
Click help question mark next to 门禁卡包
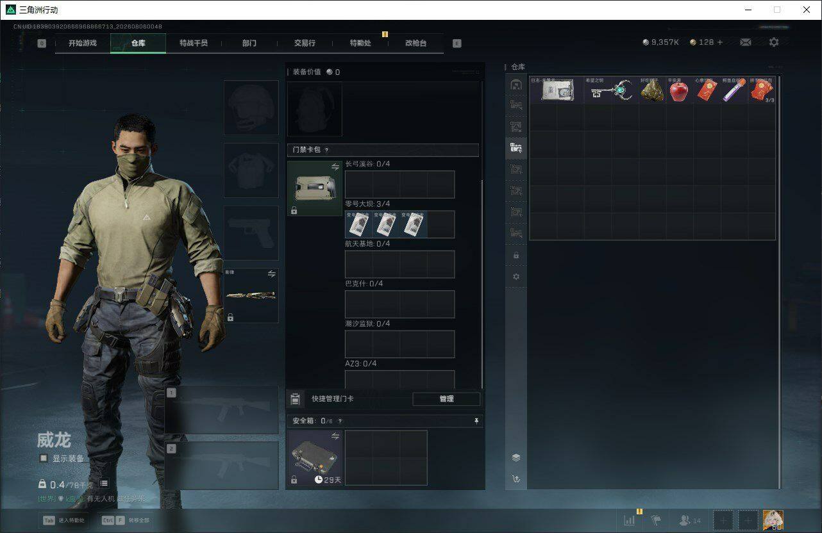coord(326,150)
